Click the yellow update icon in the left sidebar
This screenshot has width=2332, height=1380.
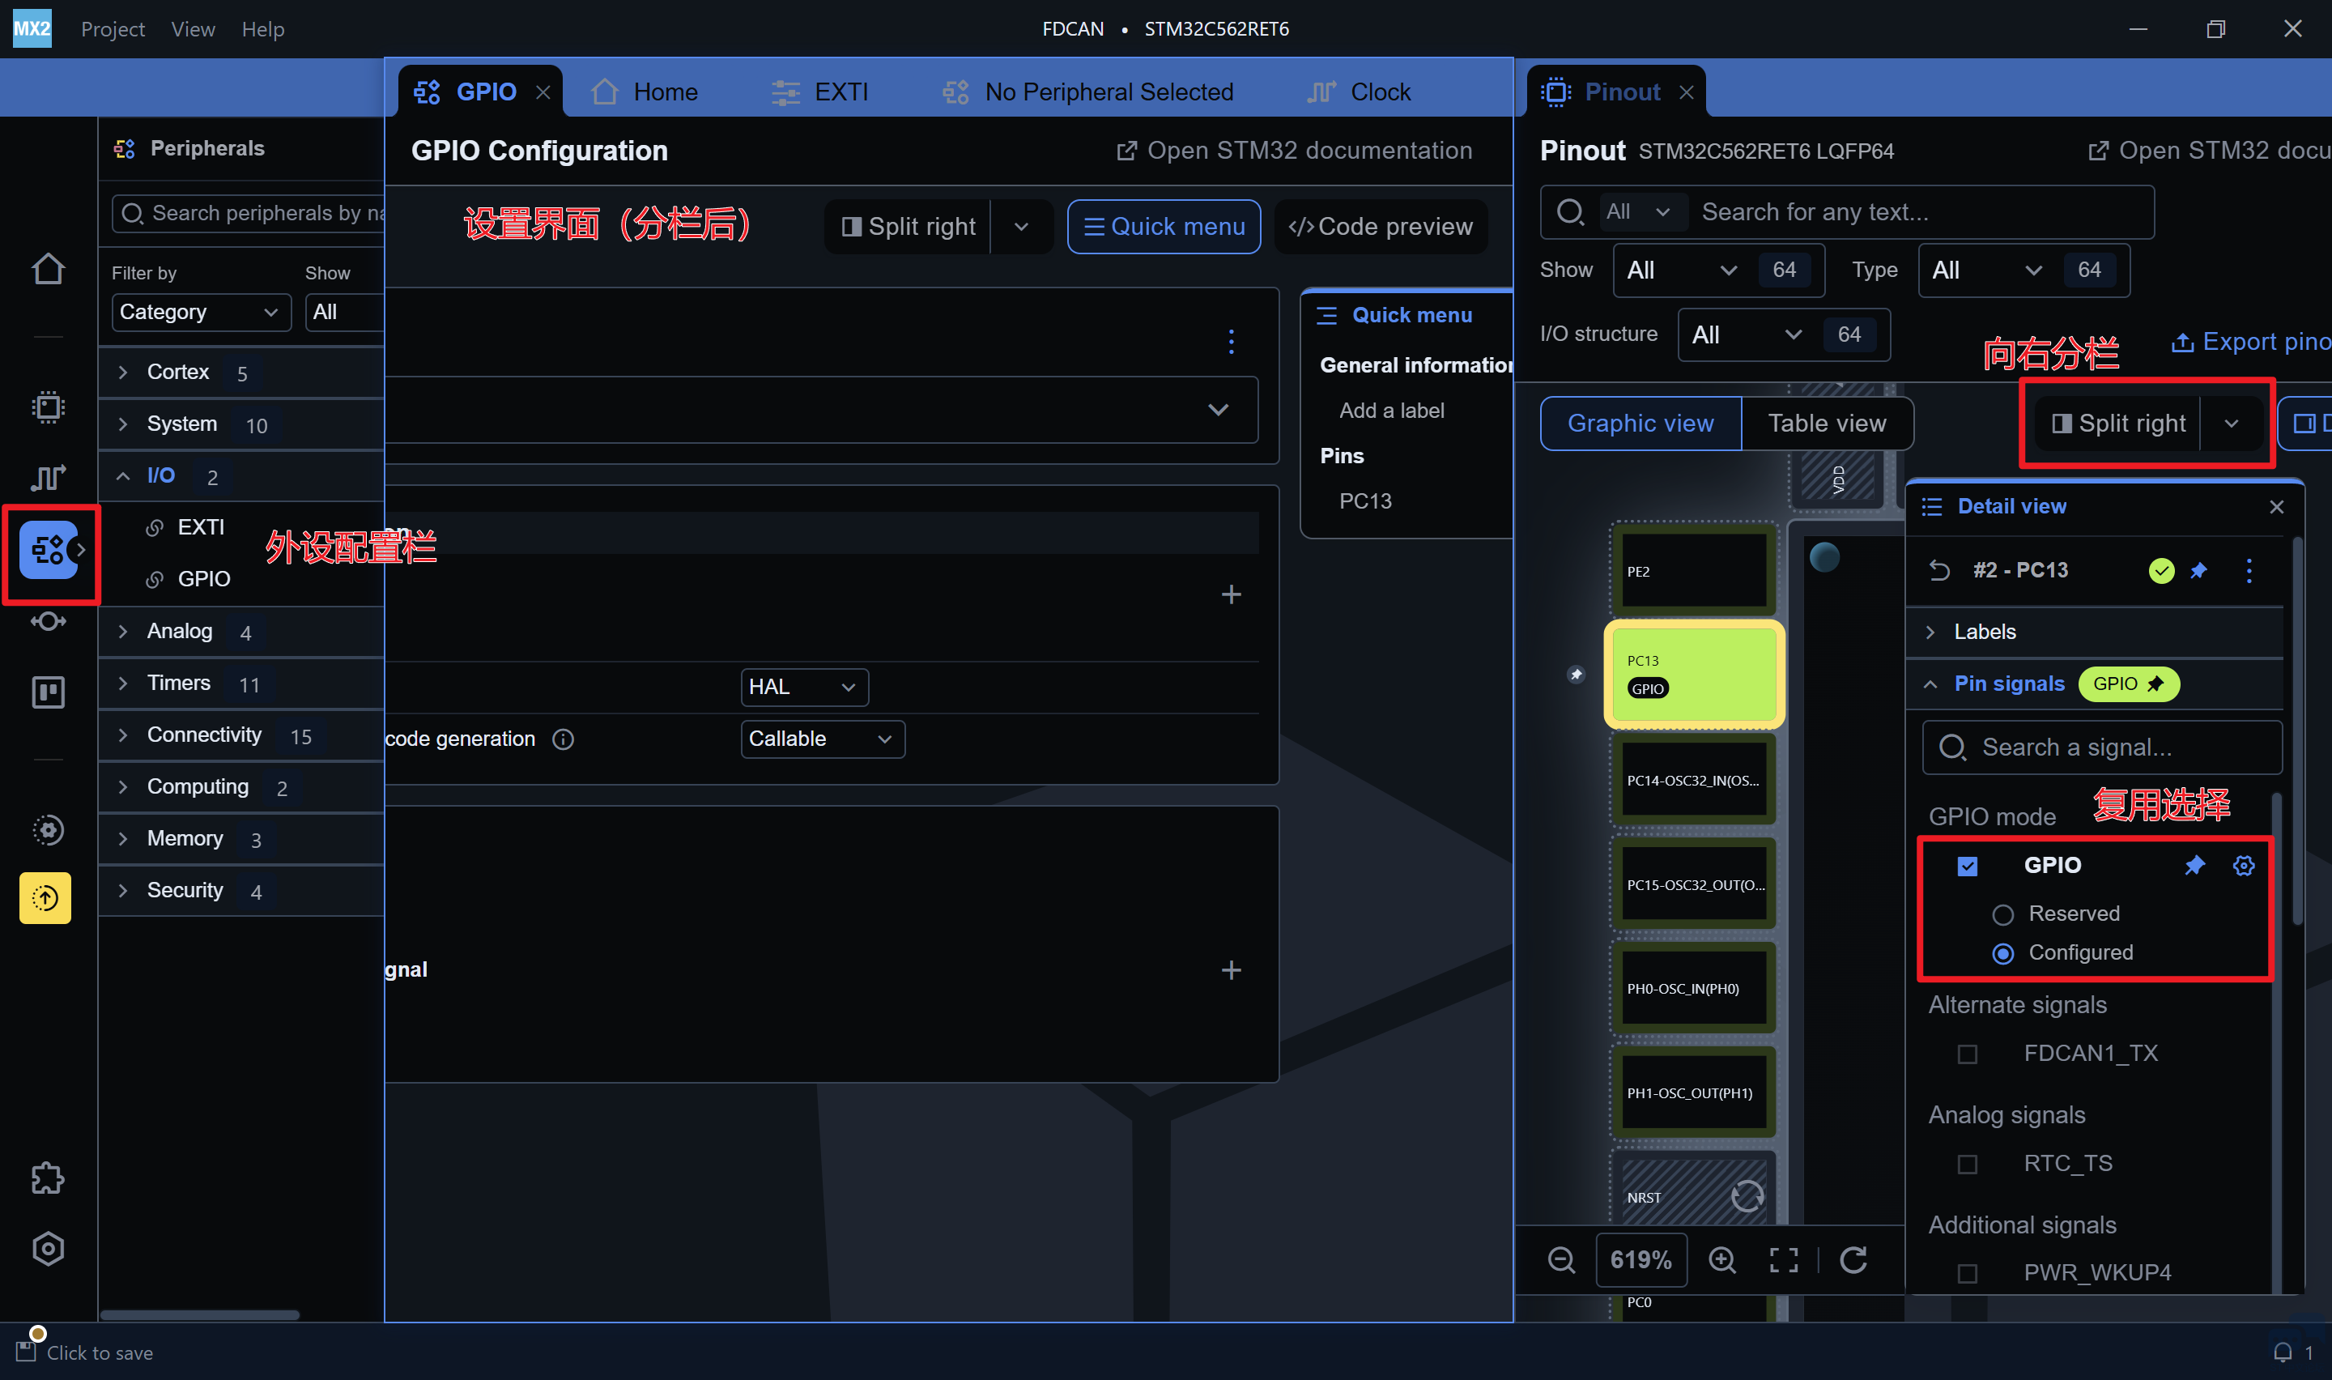[45, 898]
